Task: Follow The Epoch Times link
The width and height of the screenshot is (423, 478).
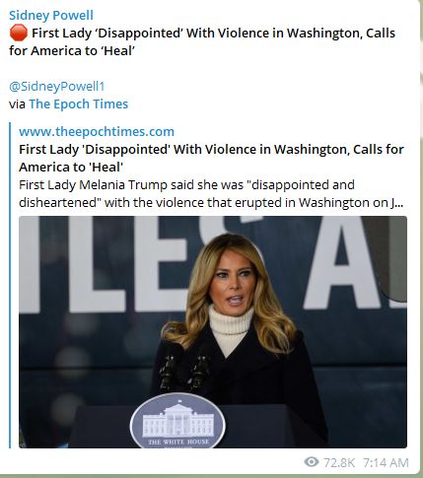Action: [x=79, y=103]
